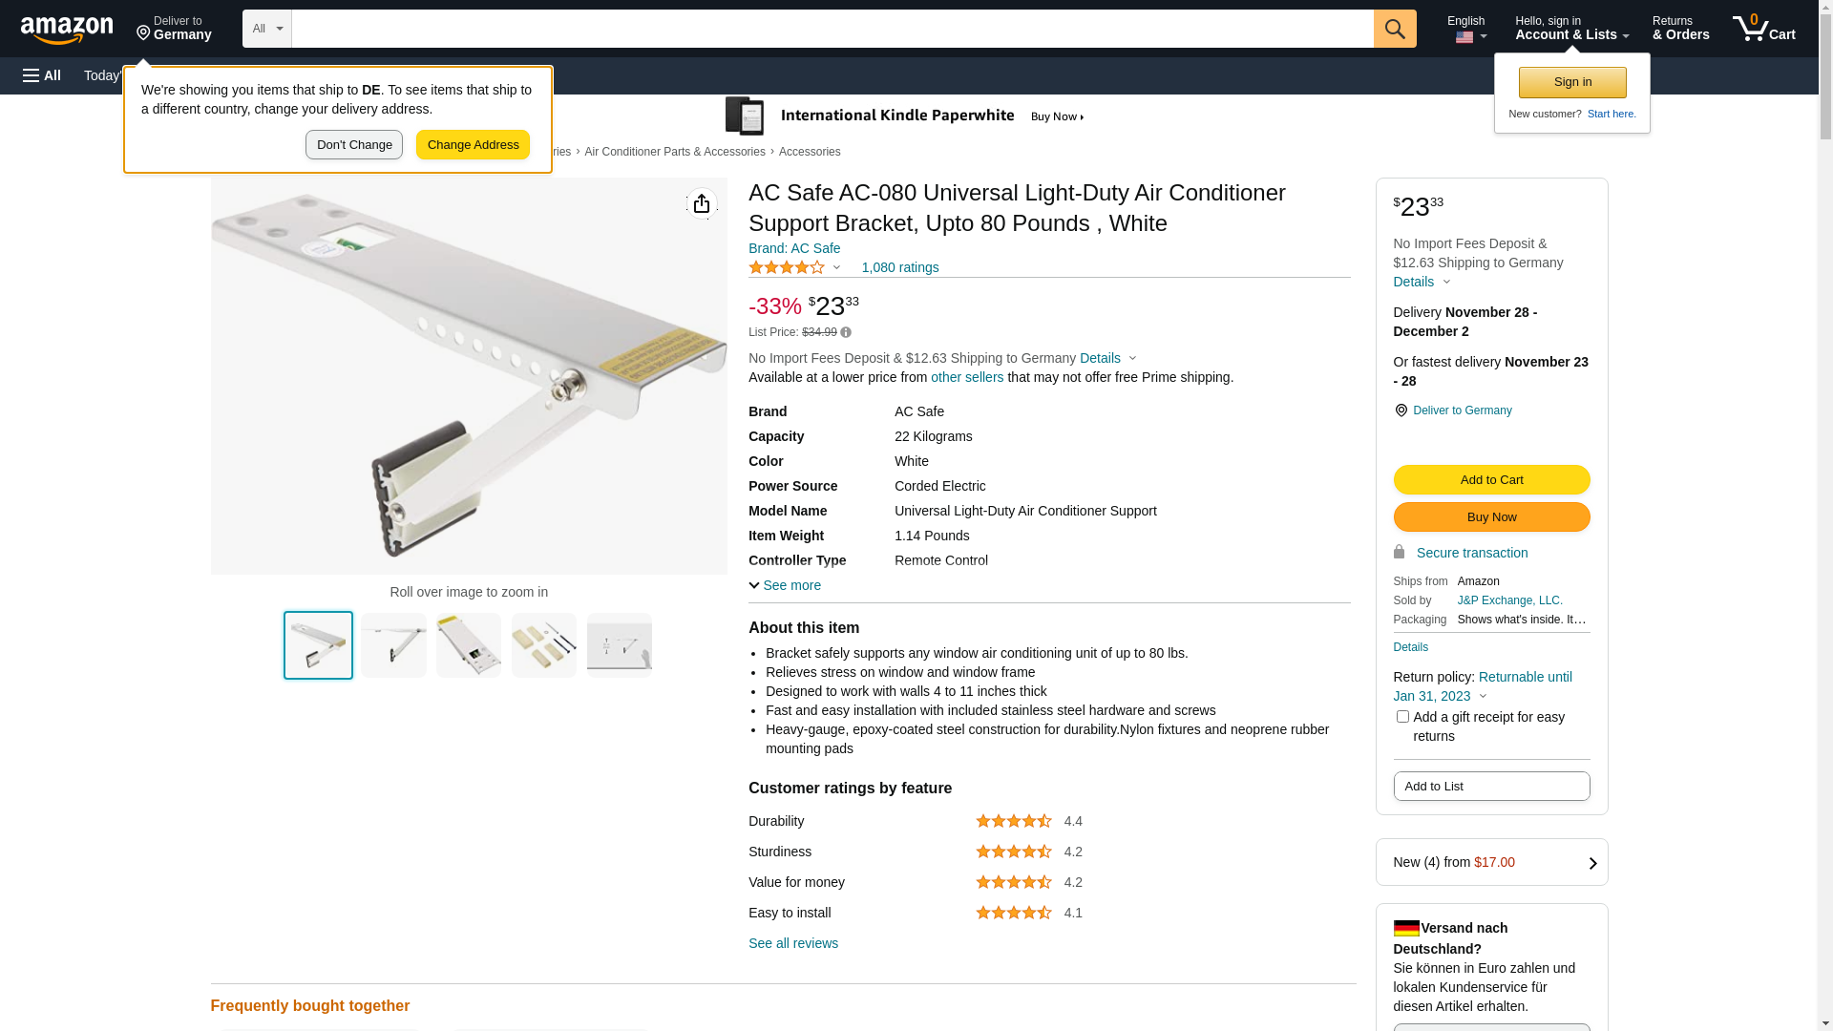
Task: Click the US flag language selector
Action: [1466, 36]
